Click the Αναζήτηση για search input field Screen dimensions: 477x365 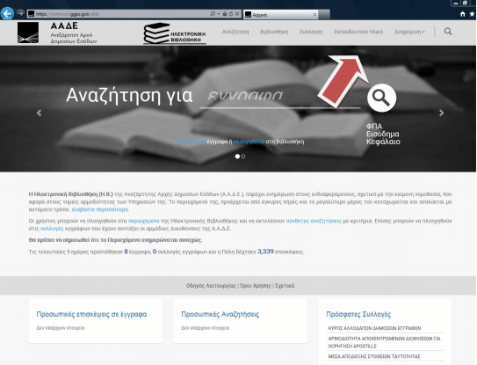coord(280,97)
